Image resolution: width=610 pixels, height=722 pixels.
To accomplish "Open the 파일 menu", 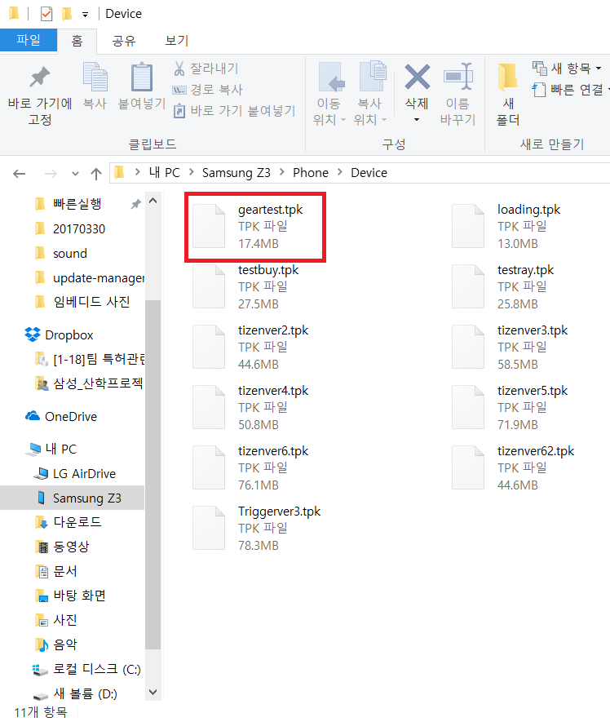I will 29,41.
